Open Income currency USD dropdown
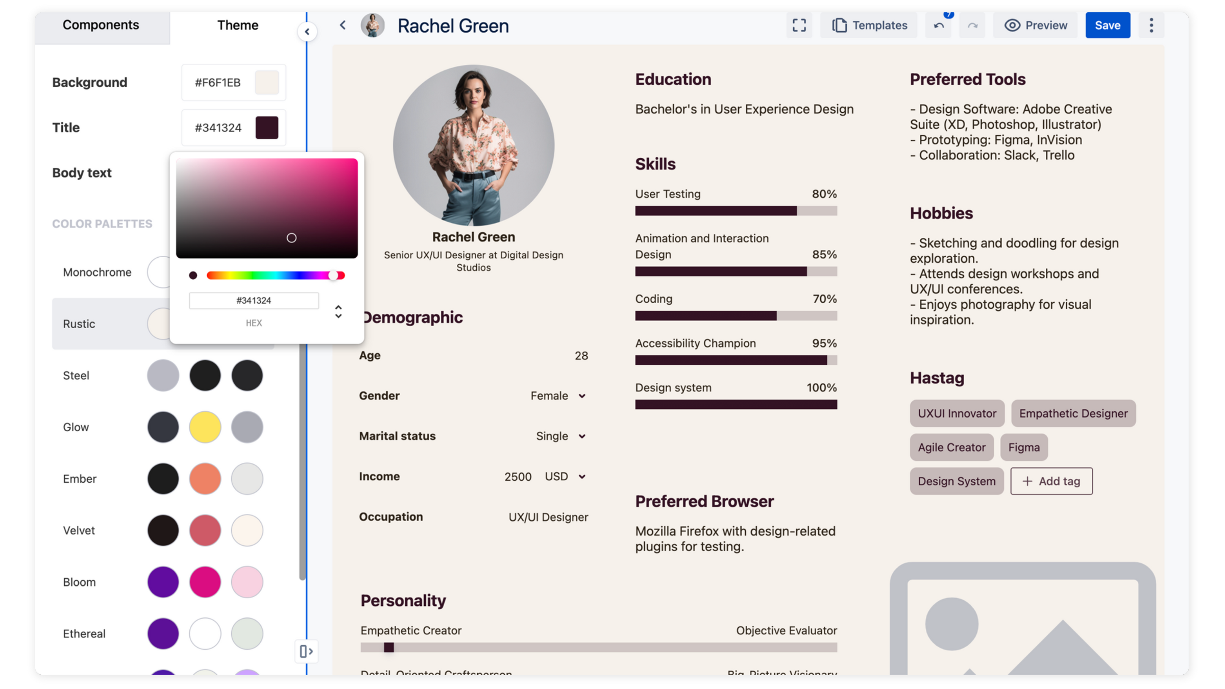The height and width of the screenshot is (689, 1225). tap(566, 476)
